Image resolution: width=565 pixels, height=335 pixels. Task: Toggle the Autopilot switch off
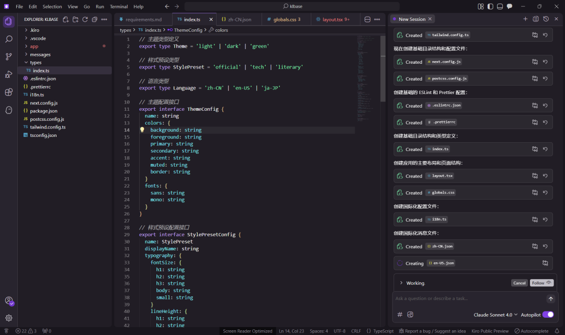coord(548,315)
